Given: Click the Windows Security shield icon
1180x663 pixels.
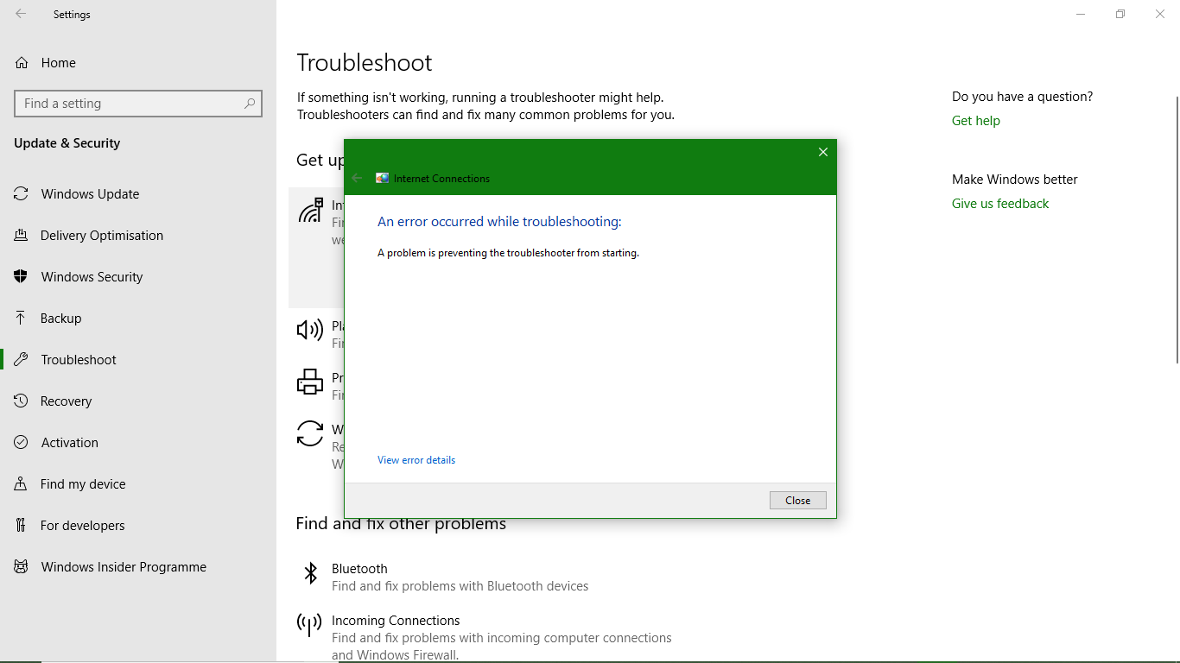Looking at the screenshot, I should pyautogui.click(x=22, y=277).
